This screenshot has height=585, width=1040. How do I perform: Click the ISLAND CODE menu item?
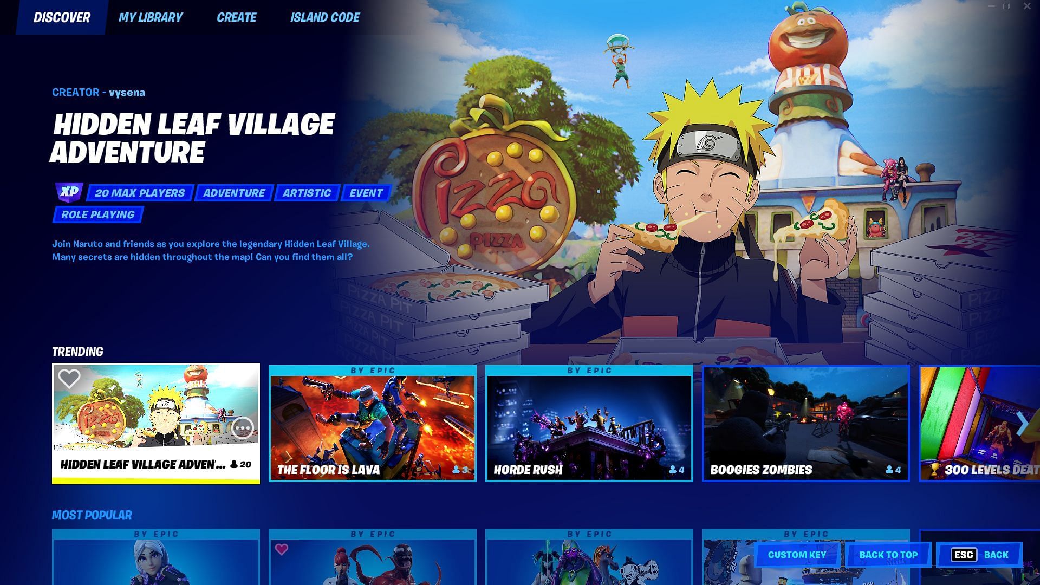coord(325,17)
